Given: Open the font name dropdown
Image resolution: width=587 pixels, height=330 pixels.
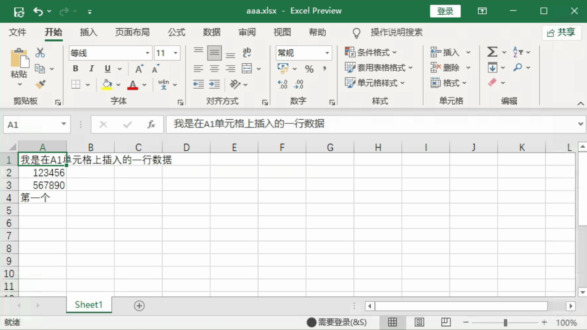Looking at the screenshot, I should click(x=148, y=53).
